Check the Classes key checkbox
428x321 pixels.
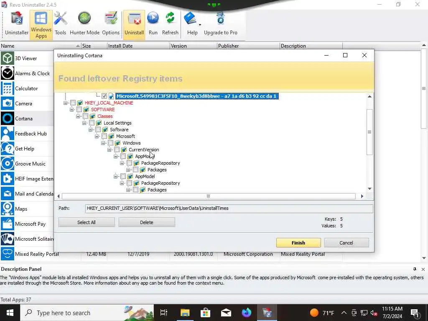tap(85, 116)
